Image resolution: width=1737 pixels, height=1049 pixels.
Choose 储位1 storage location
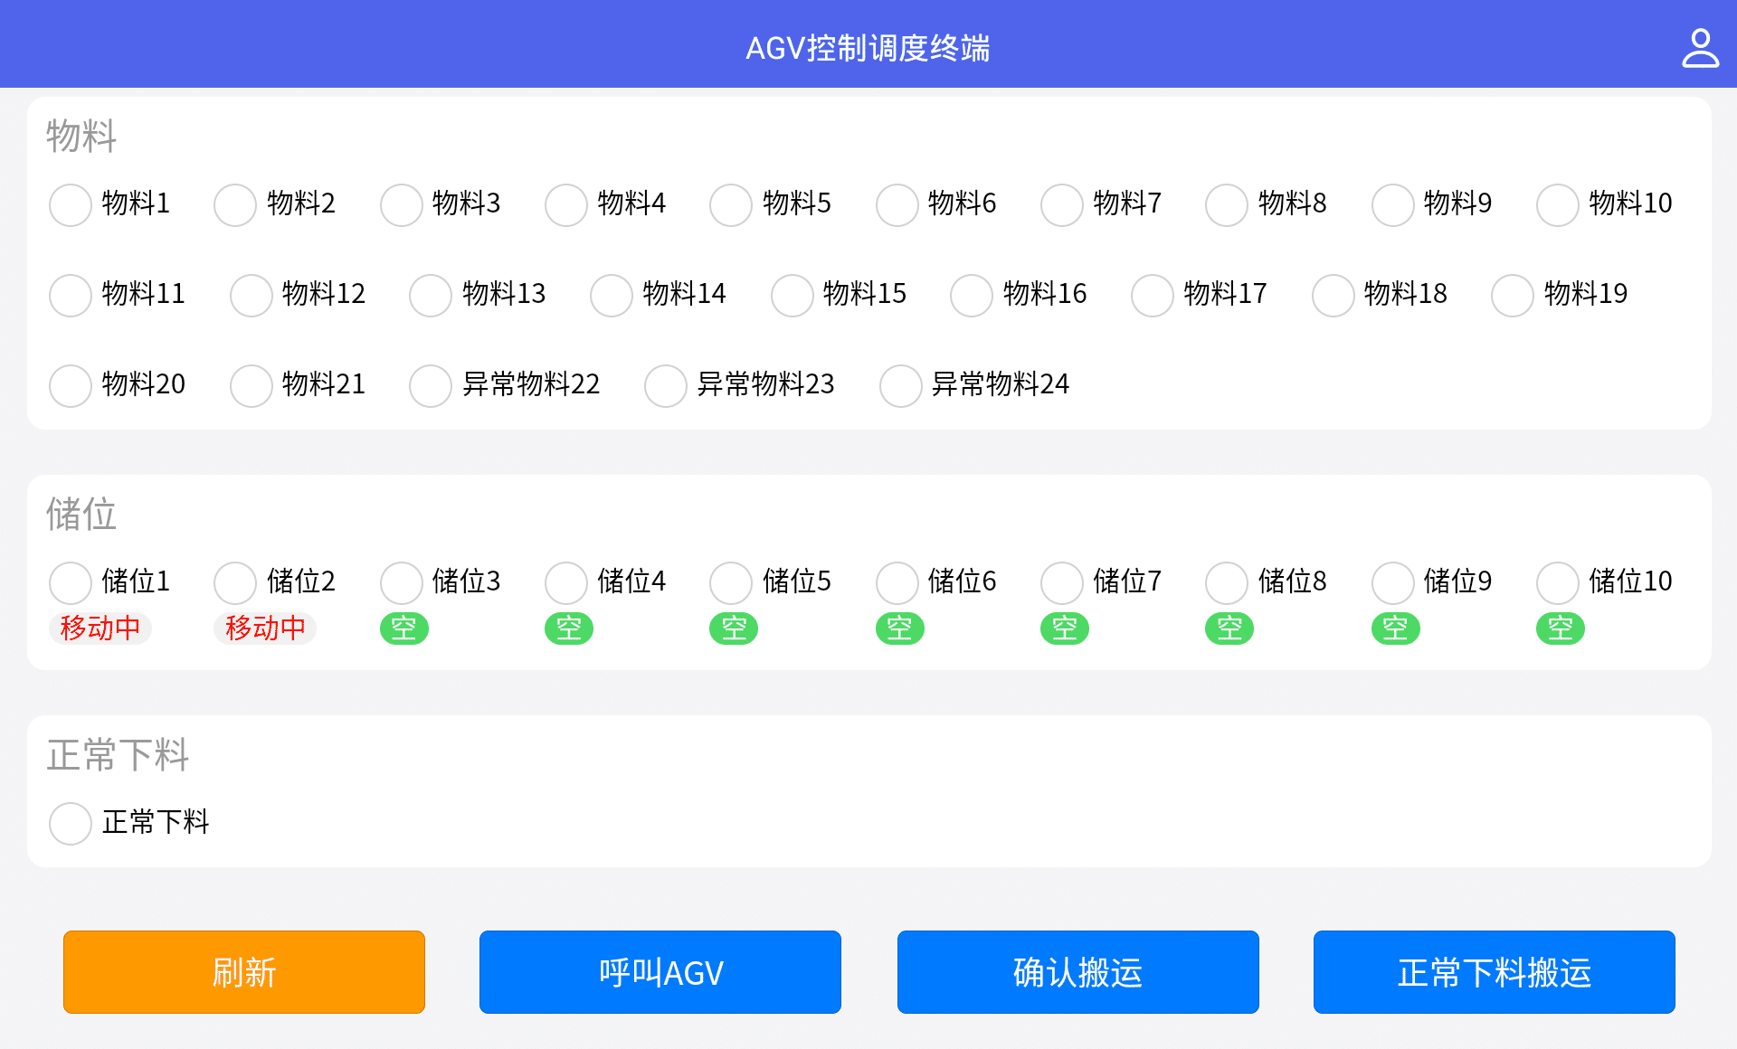71,582
